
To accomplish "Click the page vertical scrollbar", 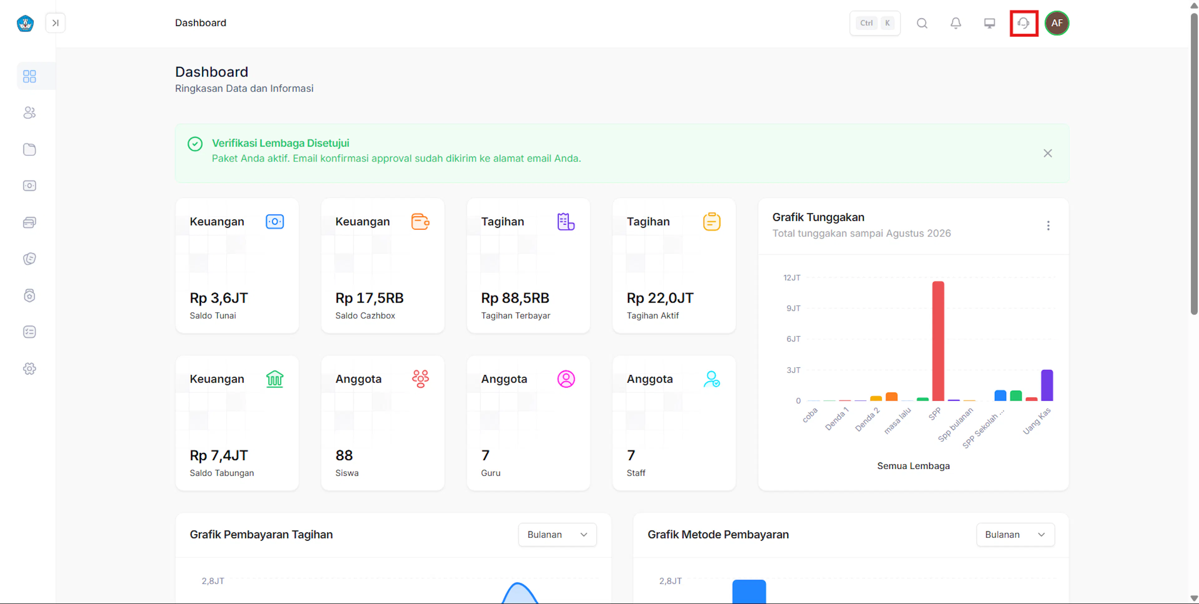I will point(1194,164).
